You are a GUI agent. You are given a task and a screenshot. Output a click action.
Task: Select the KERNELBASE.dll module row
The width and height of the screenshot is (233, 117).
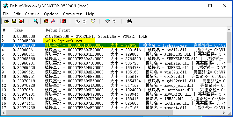click(114, 59)
